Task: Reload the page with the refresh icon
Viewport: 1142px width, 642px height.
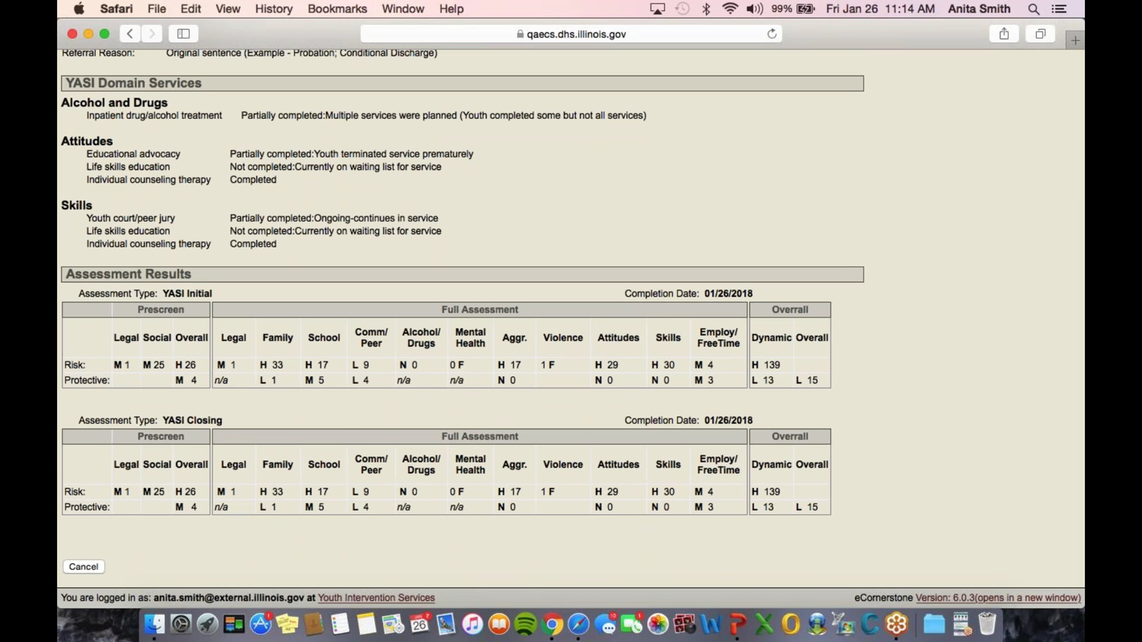Action: 772,34
